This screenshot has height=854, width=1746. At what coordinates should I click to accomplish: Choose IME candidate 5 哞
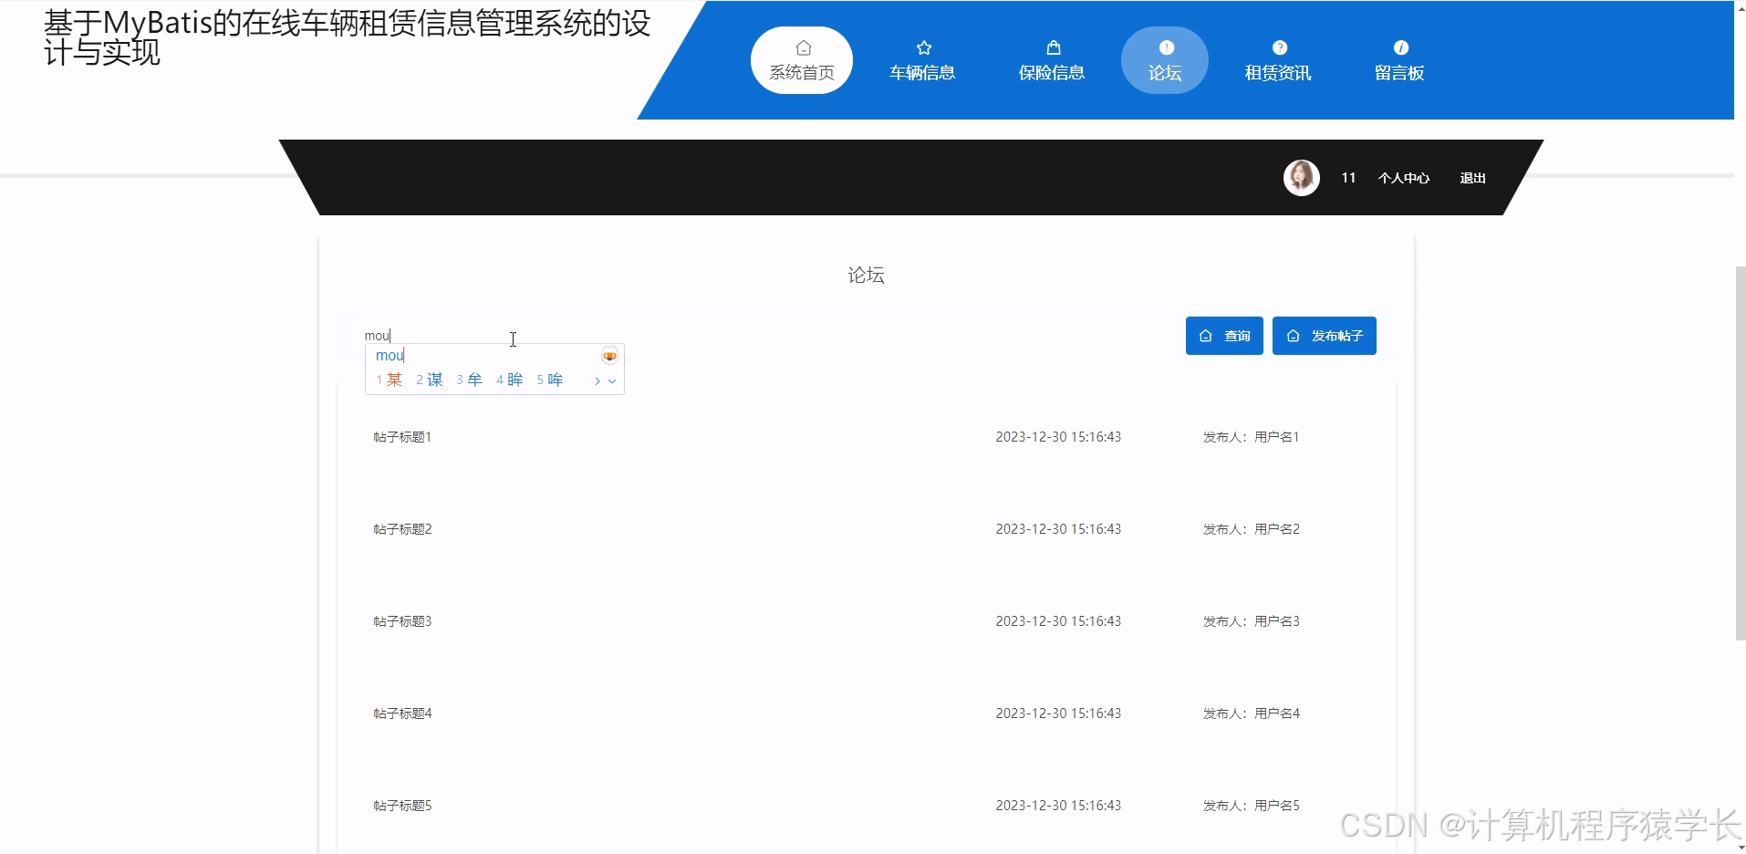tap(550, 380)
